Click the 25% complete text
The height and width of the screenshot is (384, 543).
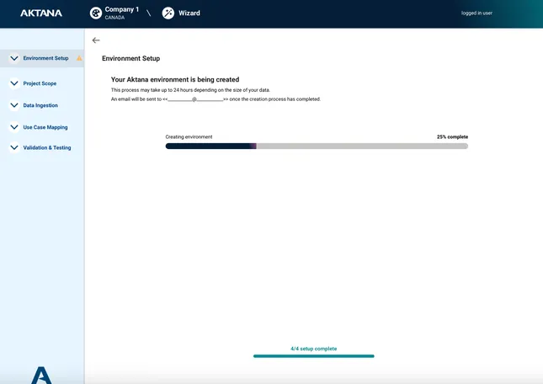pyautogui.click(x=452, y=136)
